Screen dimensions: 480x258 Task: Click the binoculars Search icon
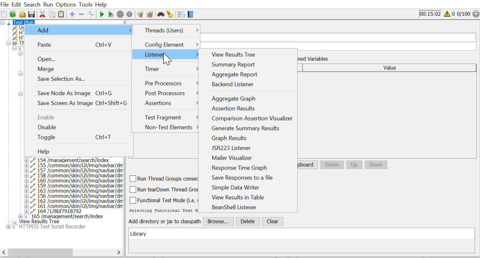pos(161,14)
